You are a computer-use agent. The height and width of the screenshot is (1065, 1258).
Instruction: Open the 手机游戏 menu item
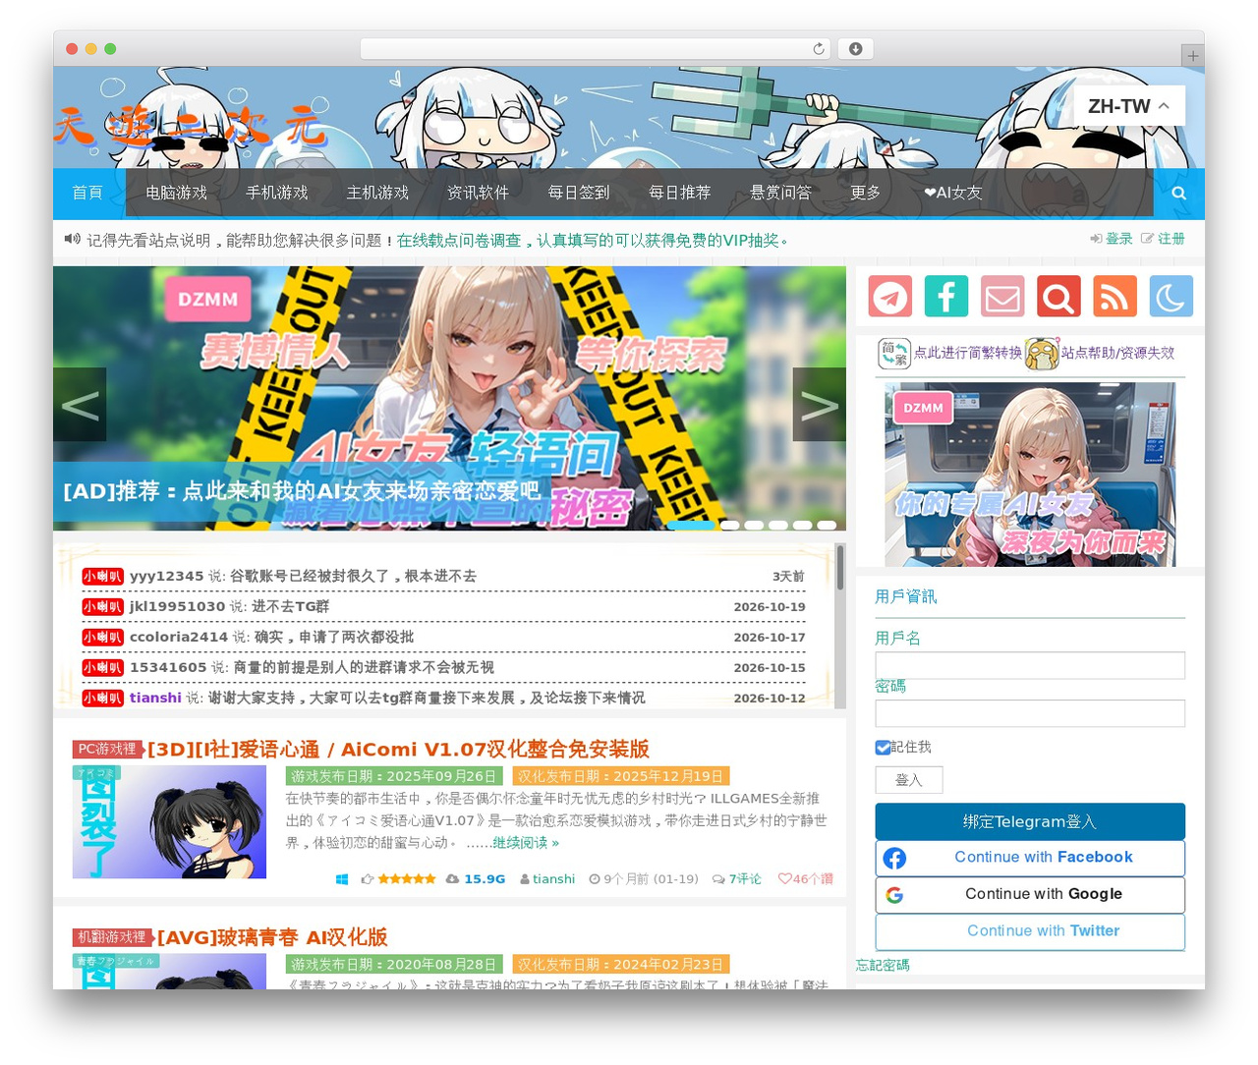click(277, 193)
